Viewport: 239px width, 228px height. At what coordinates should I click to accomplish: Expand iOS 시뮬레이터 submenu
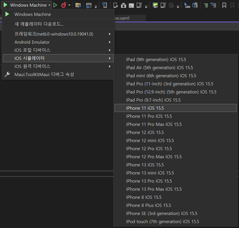pyautogui.click(x=58, y=58)
